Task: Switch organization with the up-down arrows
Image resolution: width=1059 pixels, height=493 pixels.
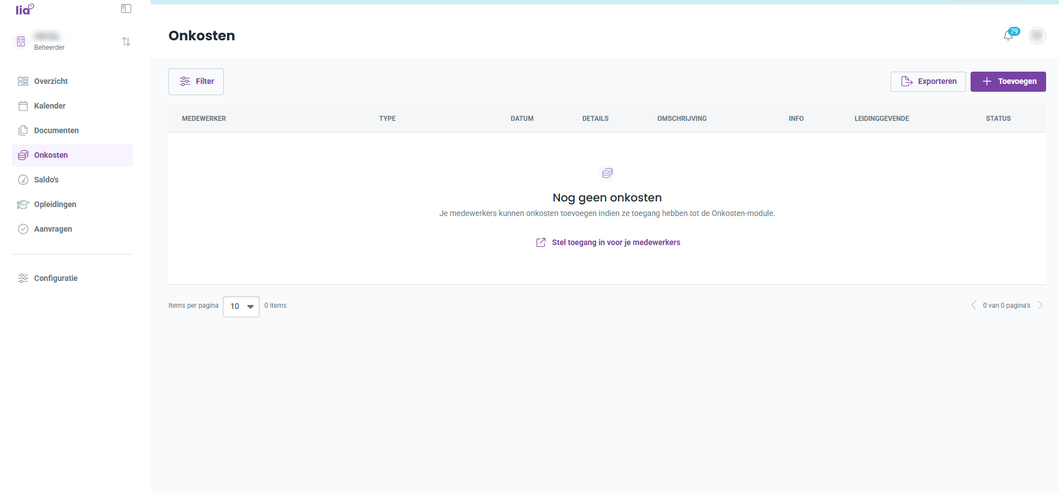Action: (126, 41)
